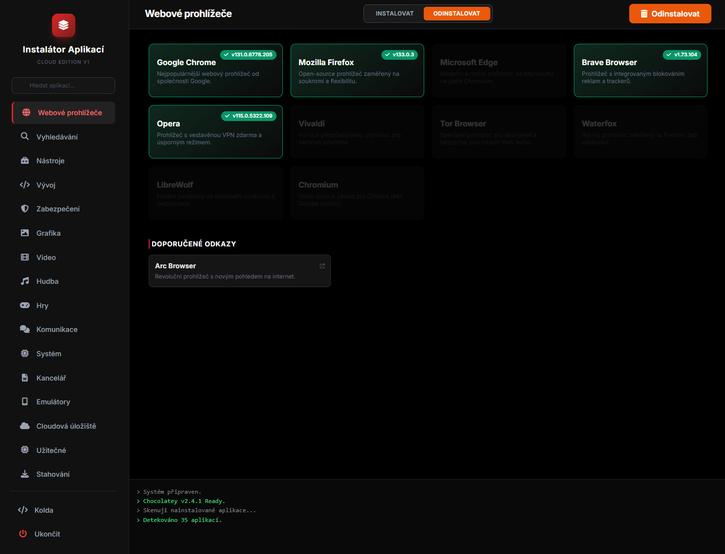
Task: Open the Arc Browser recommended link
Action: pos(240,271)
